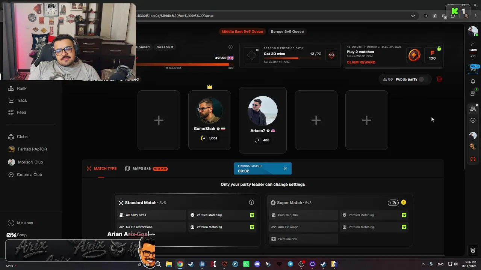This screenshot has height=270, width=481.
Task: Open the chat icon at bottom-right sidebar
Action: coord(473,250)
